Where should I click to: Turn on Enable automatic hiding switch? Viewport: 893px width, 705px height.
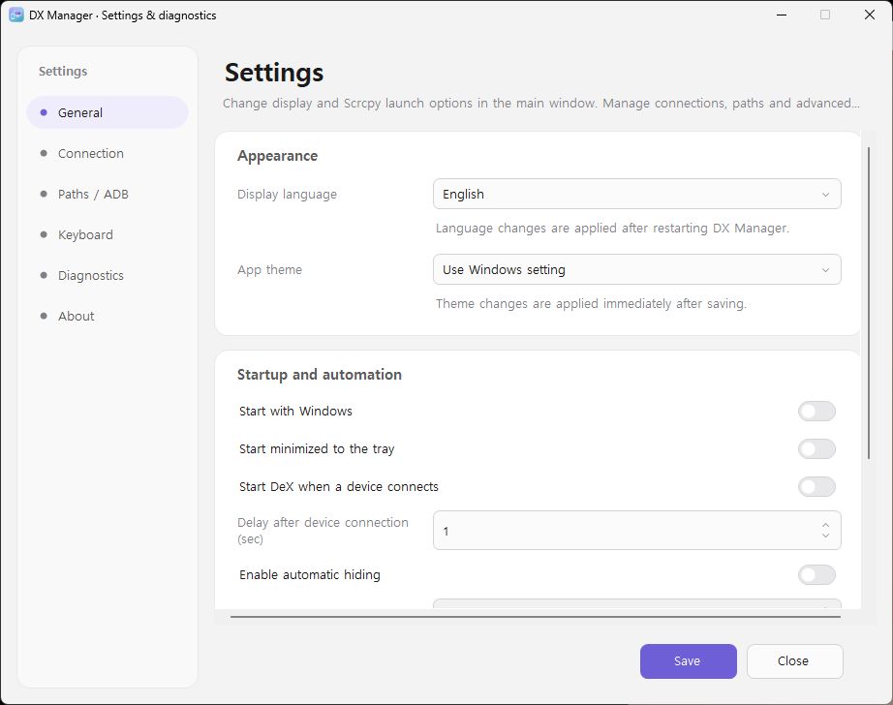tap(816, 574)
